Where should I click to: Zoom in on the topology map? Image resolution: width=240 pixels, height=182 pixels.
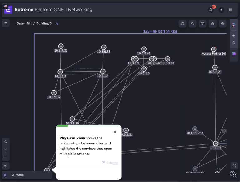[6, 149]
